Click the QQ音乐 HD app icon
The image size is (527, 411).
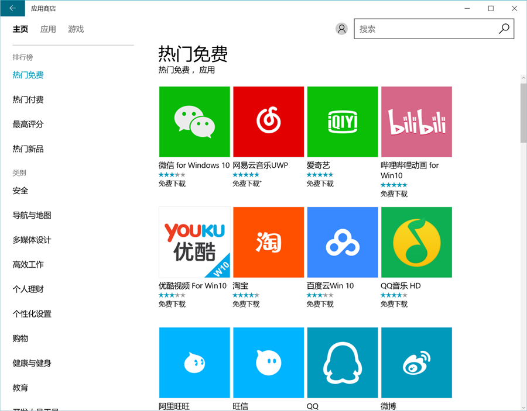click(x=416, y=242)
